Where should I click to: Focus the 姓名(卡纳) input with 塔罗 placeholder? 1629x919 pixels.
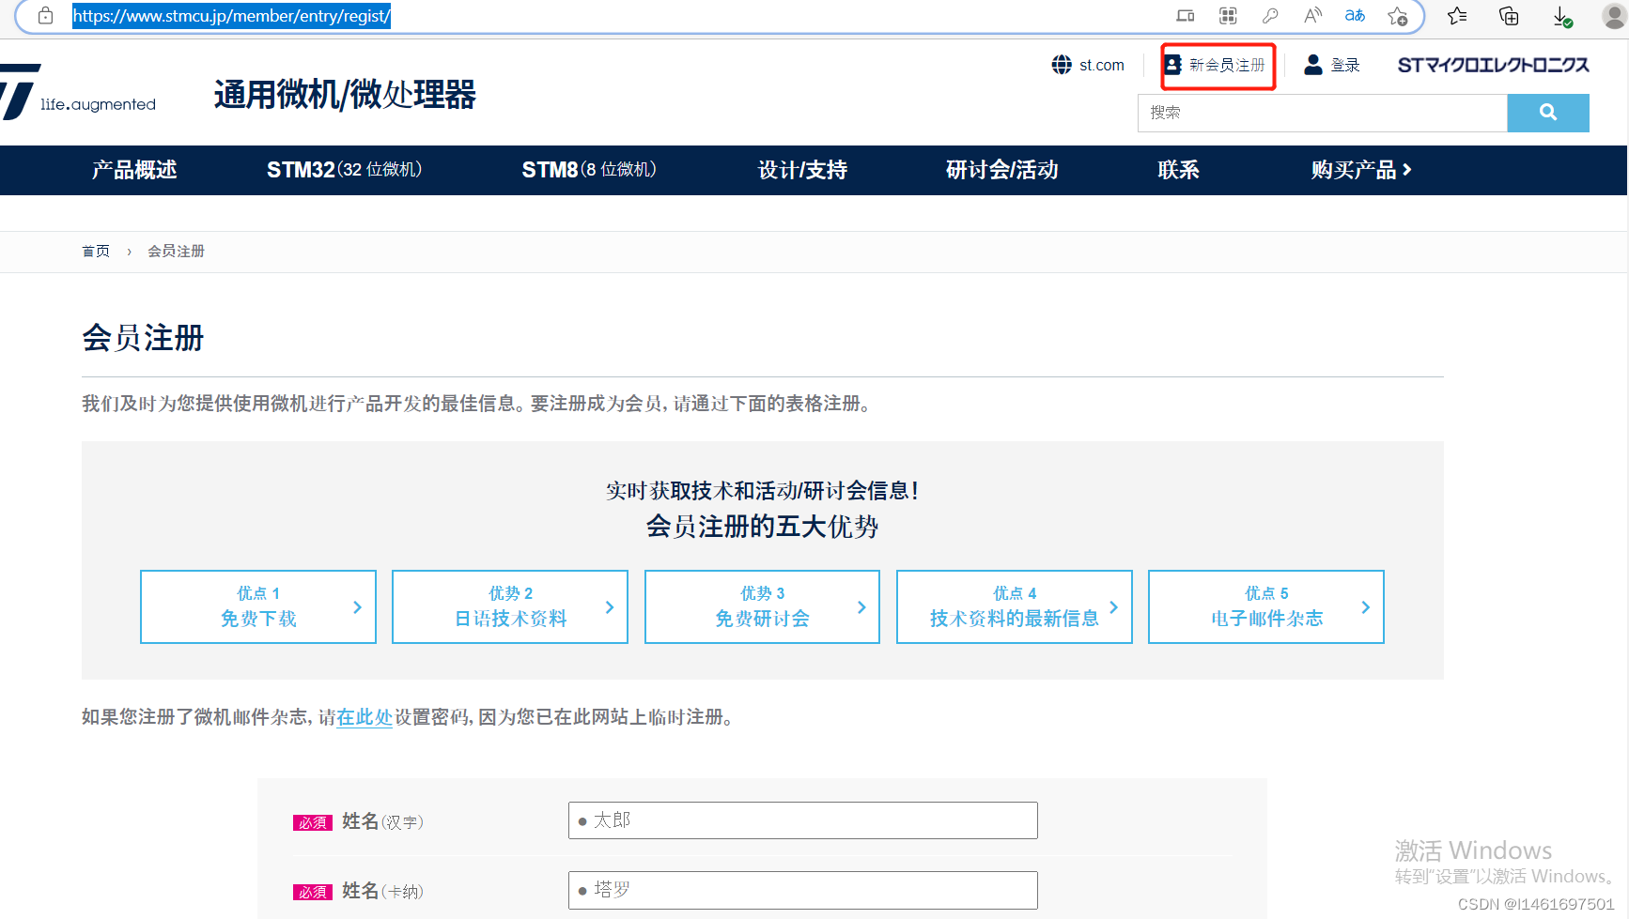pyautogui.click(x=803, y=890)
